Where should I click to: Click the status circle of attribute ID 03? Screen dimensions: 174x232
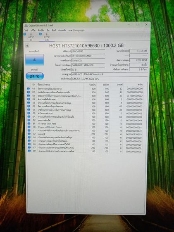click(x=28, y=96)
